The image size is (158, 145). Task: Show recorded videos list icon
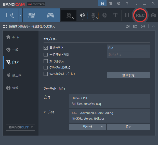[x=128, y=26]
